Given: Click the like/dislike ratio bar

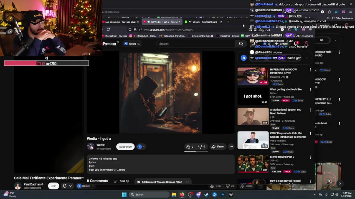Looking at the screenshot, I should pos(196,151).
